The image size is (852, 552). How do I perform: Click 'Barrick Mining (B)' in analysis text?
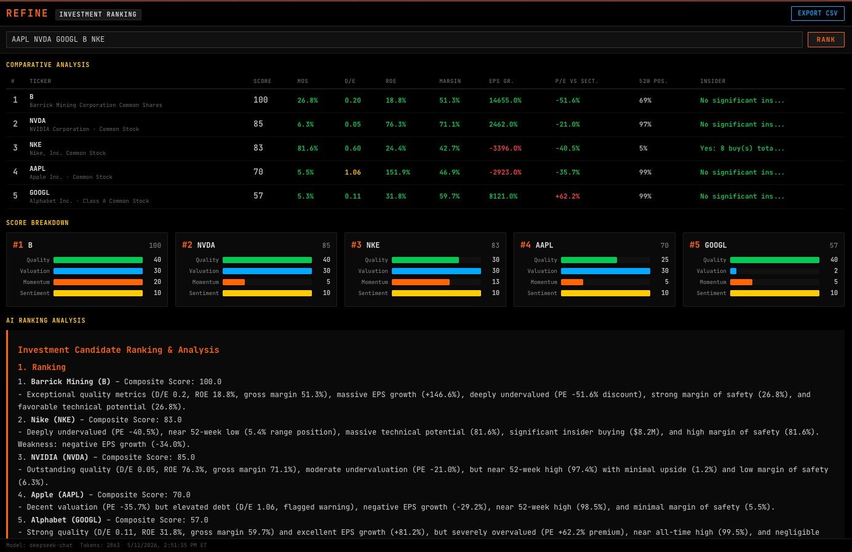[71, 382]
